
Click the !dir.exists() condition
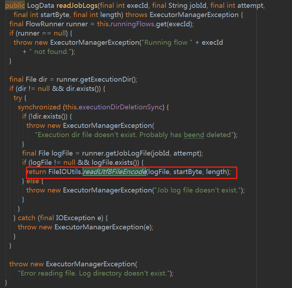48,116
